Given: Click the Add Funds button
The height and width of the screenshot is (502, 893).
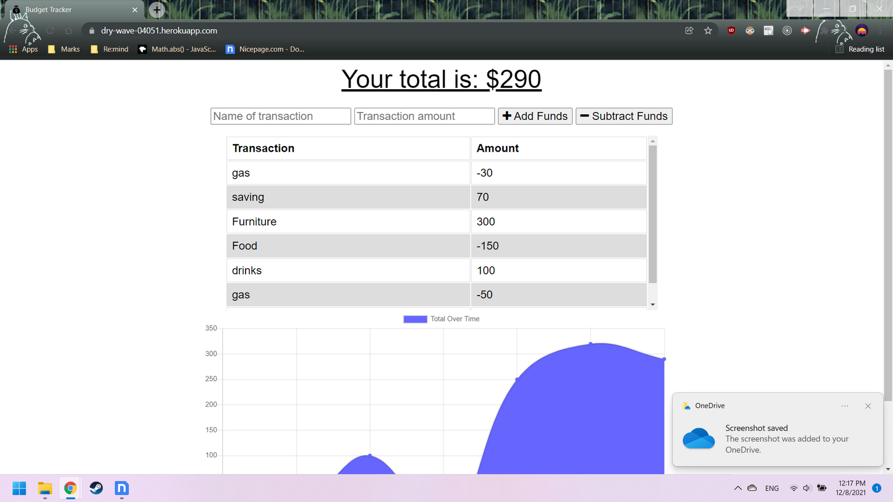Looking at the screenshot, I should 535,116.
